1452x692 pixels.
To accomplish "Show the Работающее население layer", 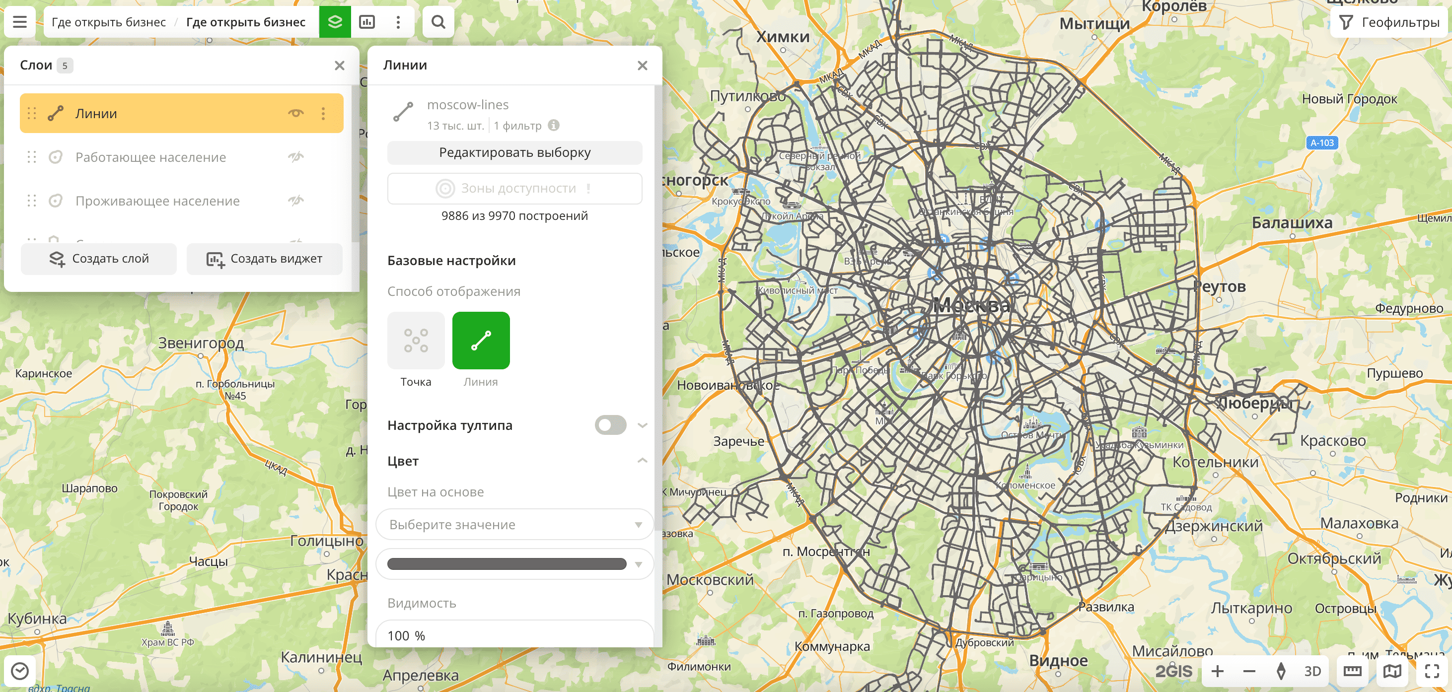I will point(296,157).
